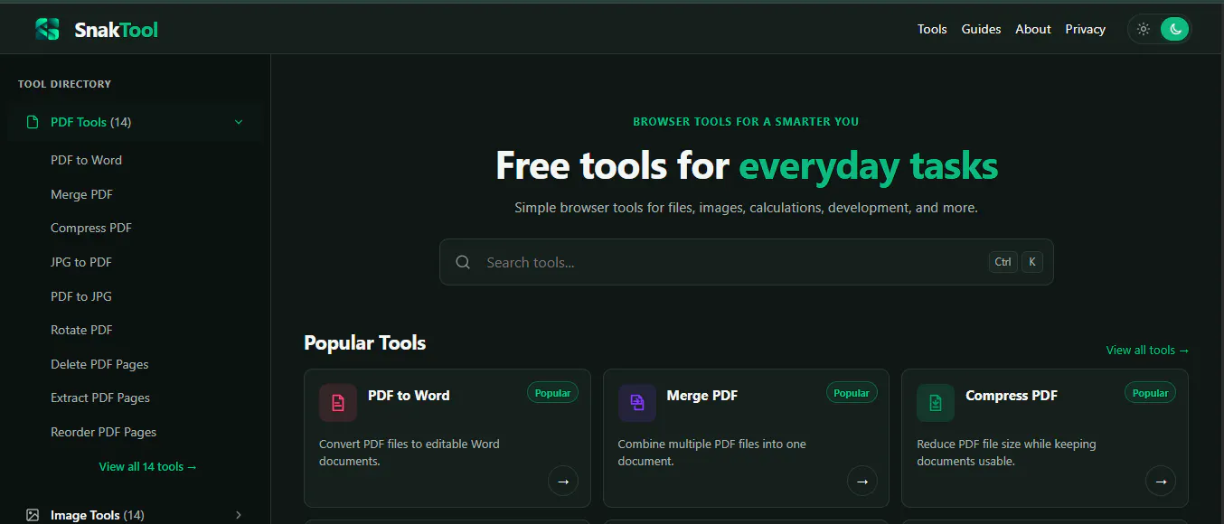Open Merge PDF via arrow button
Screen dimensions: 1224x524
(862, 481)
